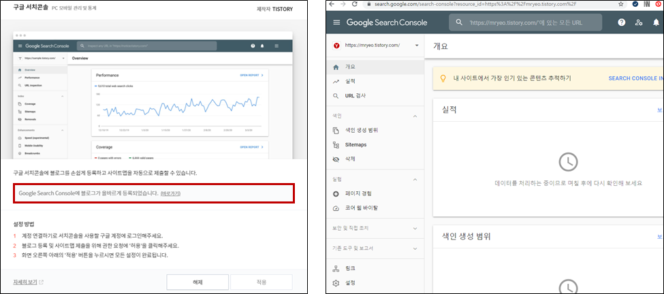Click the 코어 웹 바이탈 gauge icon

(336, 208)
